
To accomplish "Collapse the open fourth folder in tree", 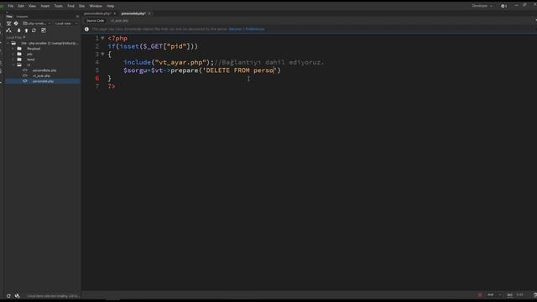I will pos(13,65).
